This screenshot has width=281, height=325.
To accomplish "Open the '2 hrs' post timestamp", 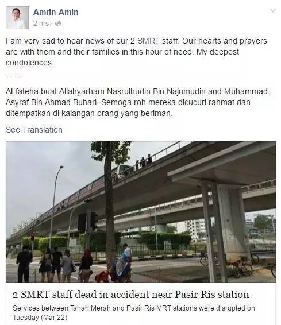I will [41, 24].
